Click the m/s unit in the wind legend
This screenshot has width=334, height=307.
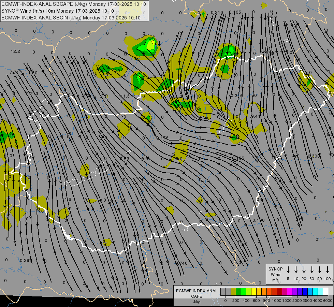point(275,280)
